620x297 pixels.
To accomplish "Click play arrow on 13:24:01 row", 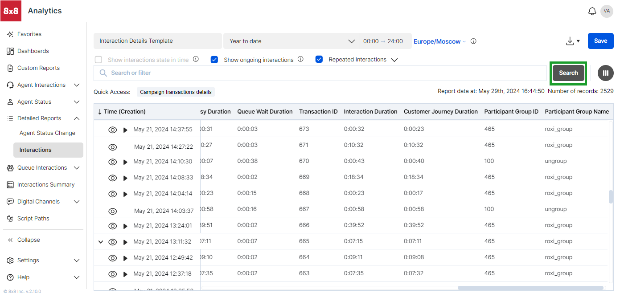I will point(125,226).
